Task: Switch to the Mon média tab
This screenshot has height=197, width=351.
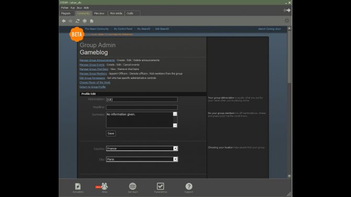Action: (116, 14)
